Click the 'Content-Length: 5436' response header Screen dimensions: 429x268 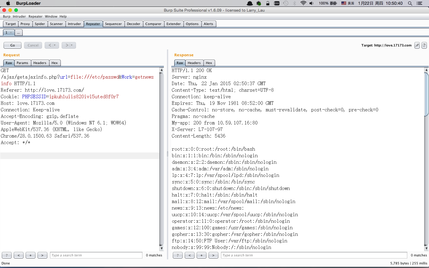(x=198, y=136)
